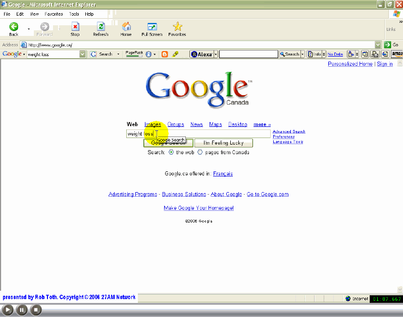Click inside the Google search text box

pyautogui.click(x=212, y=134)
